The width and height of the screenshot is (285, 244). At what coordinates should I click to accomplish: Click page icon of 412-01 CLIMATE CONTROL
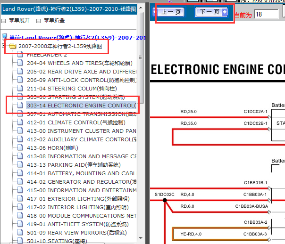click(x=20, y=122)
